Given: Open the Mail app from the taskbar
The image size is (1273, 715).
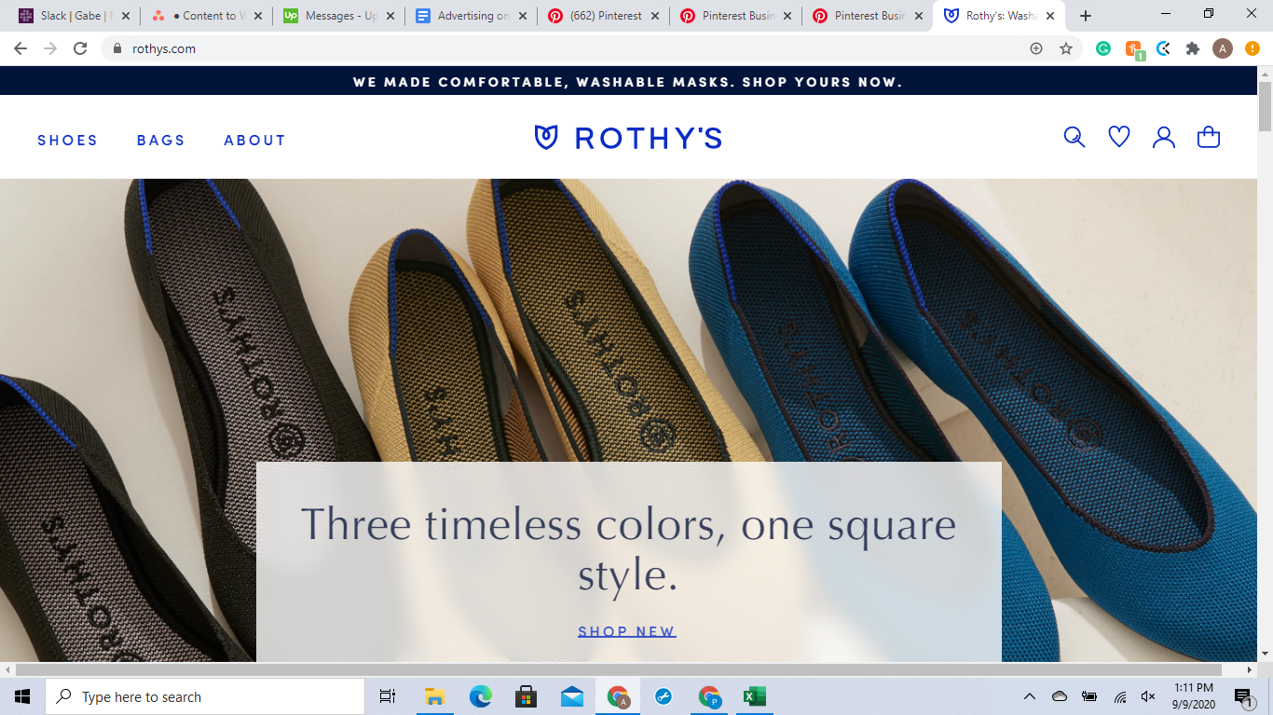Looking at the screenshot, I should point(571,696).
